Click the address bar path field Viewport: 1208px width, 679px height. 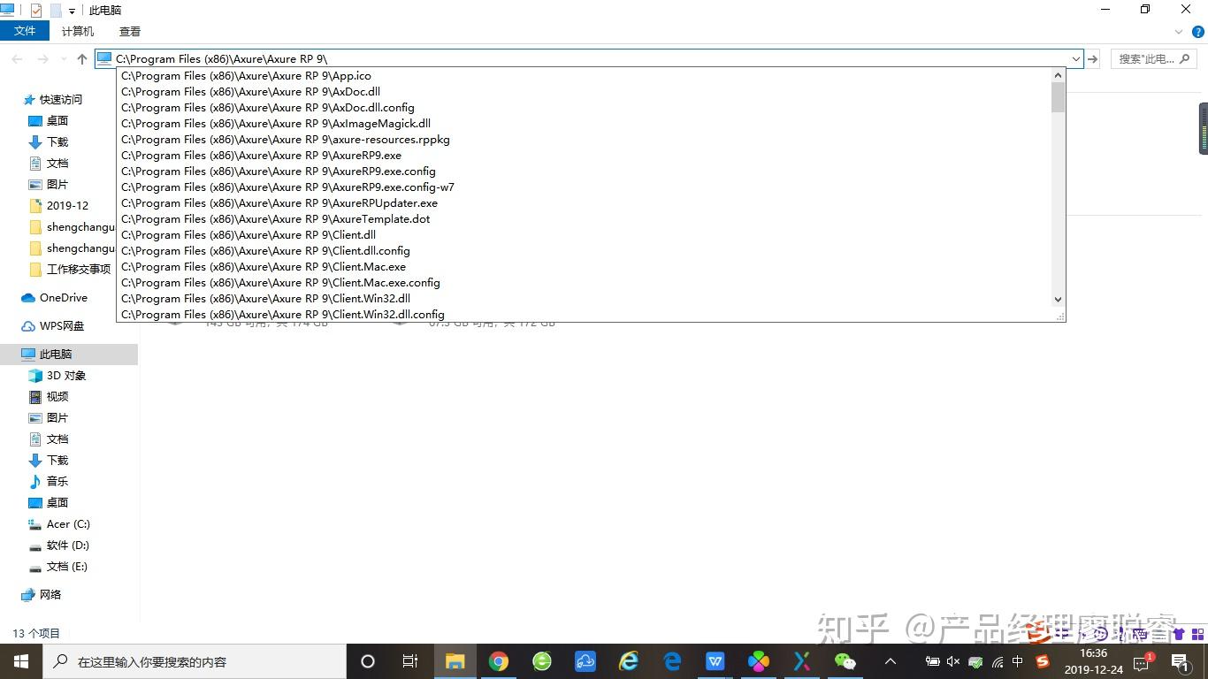pos(590,59)
